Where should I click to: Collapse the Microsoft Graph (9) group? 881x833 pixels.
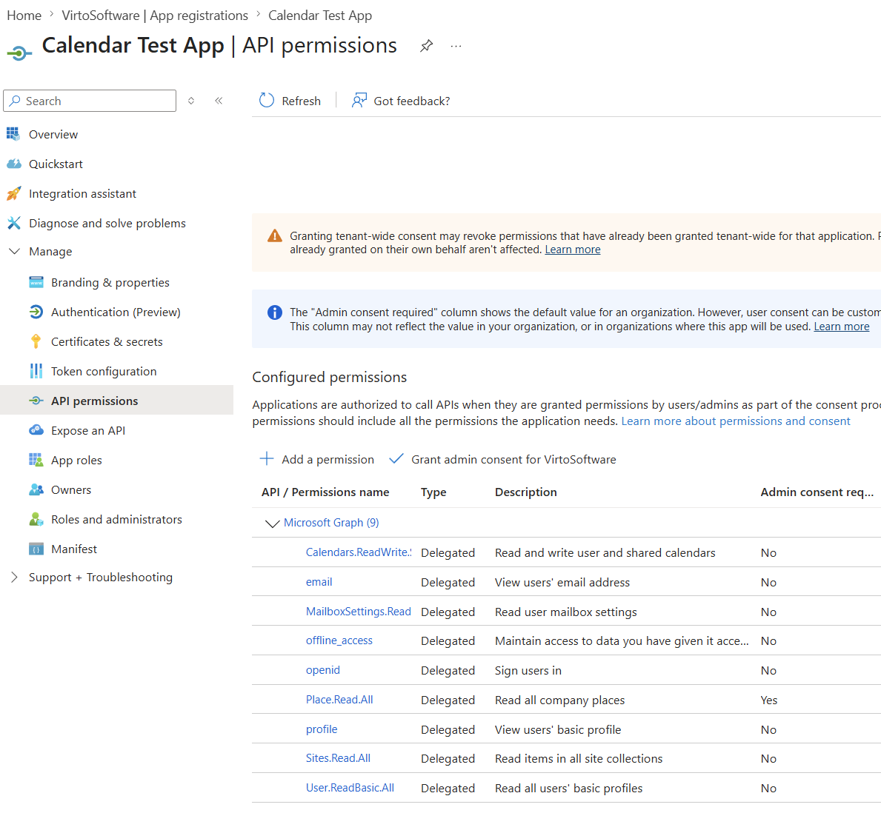tap(272, 523)
